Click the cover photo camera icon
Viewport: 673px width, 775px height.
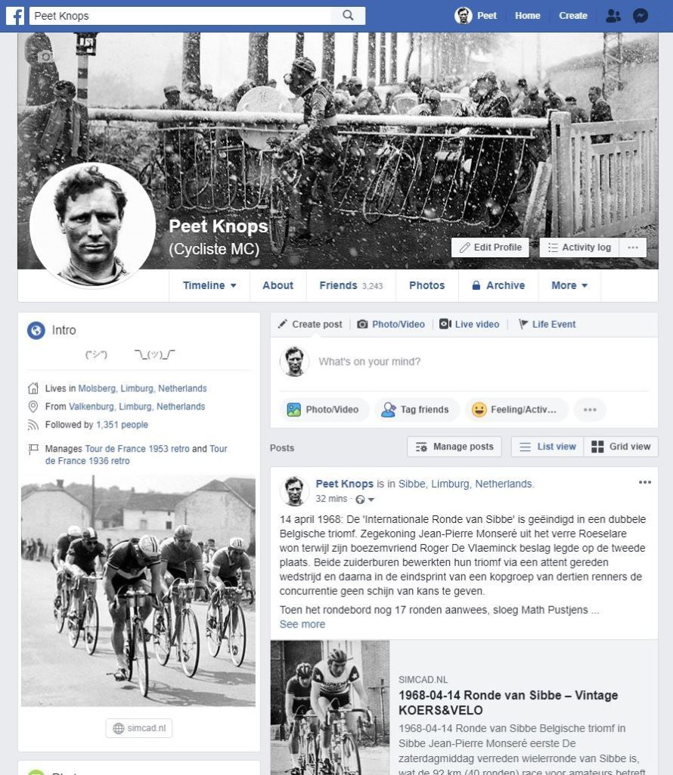[x=45, y=56]
